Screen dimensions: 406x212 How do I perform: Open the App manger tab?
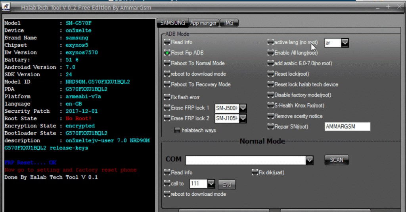(203, 23)
